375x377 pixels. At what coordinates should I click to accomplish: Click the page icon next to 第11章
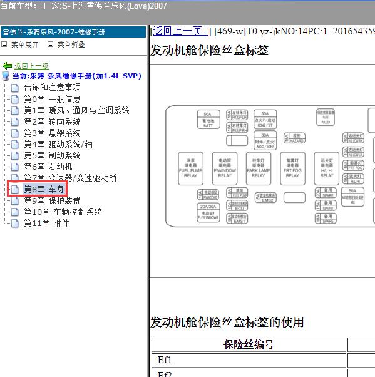coord(15,224)
